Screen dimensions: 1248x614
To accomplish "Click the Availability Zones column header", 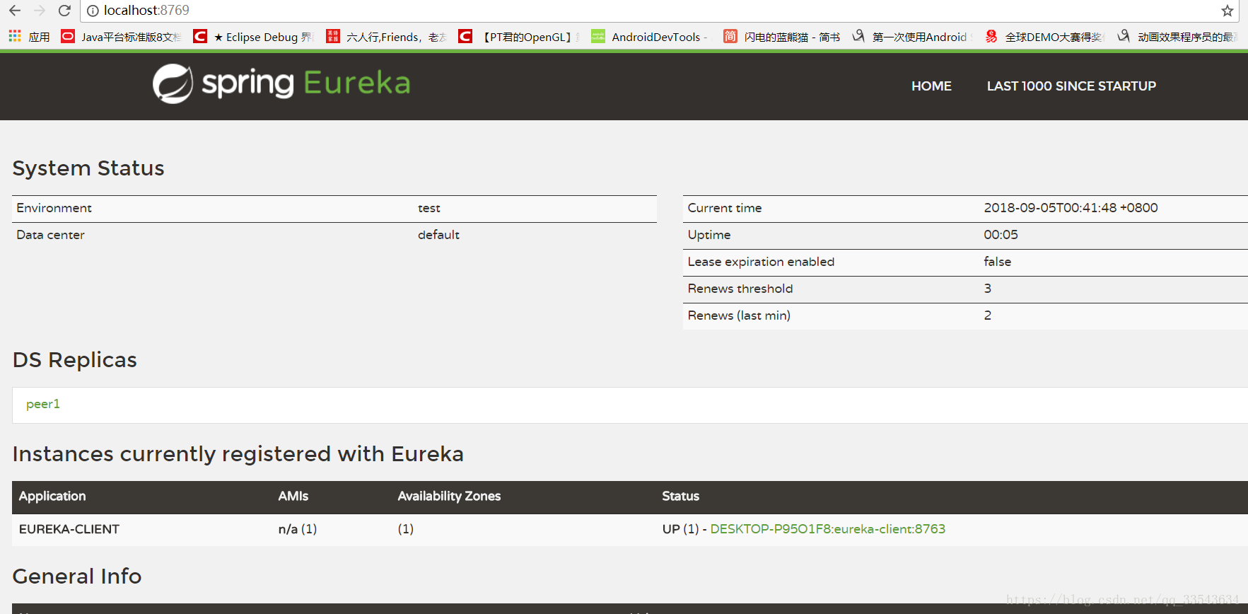I will point(449,497).
